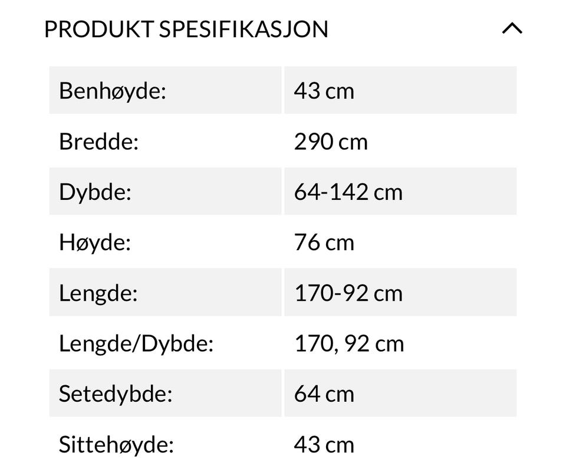Select the 64 cm Setedybde value
566x469 pixels.
pyautogui.click(x=324, y=394)
